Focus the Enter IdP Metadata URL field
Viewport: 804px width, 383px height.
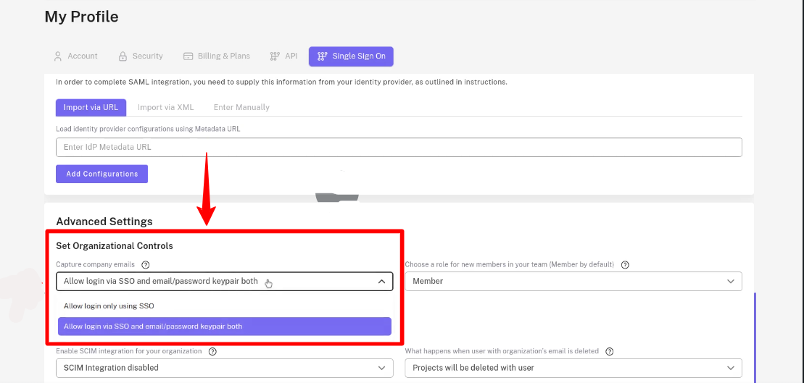tap(399, 148)
